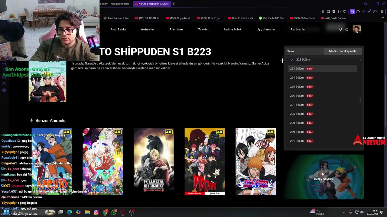Screen dimensions: 387x217
Task: Click the Task View taskbar icon
Action: 61,212
